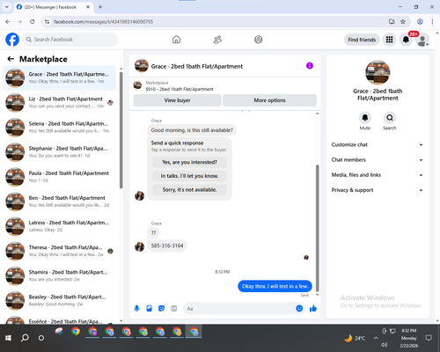This screenshot has width=440, height=352.
Task: Open Ben conversation in the list
Action: [59, 202]
